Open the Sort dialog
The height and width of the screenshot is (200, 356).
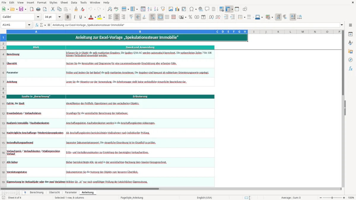pos(143,9)
